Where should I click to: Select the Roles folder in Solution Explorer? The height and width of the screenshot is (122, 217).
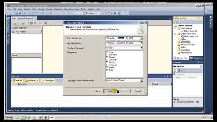pyautogui.click(x=183, y=47)
